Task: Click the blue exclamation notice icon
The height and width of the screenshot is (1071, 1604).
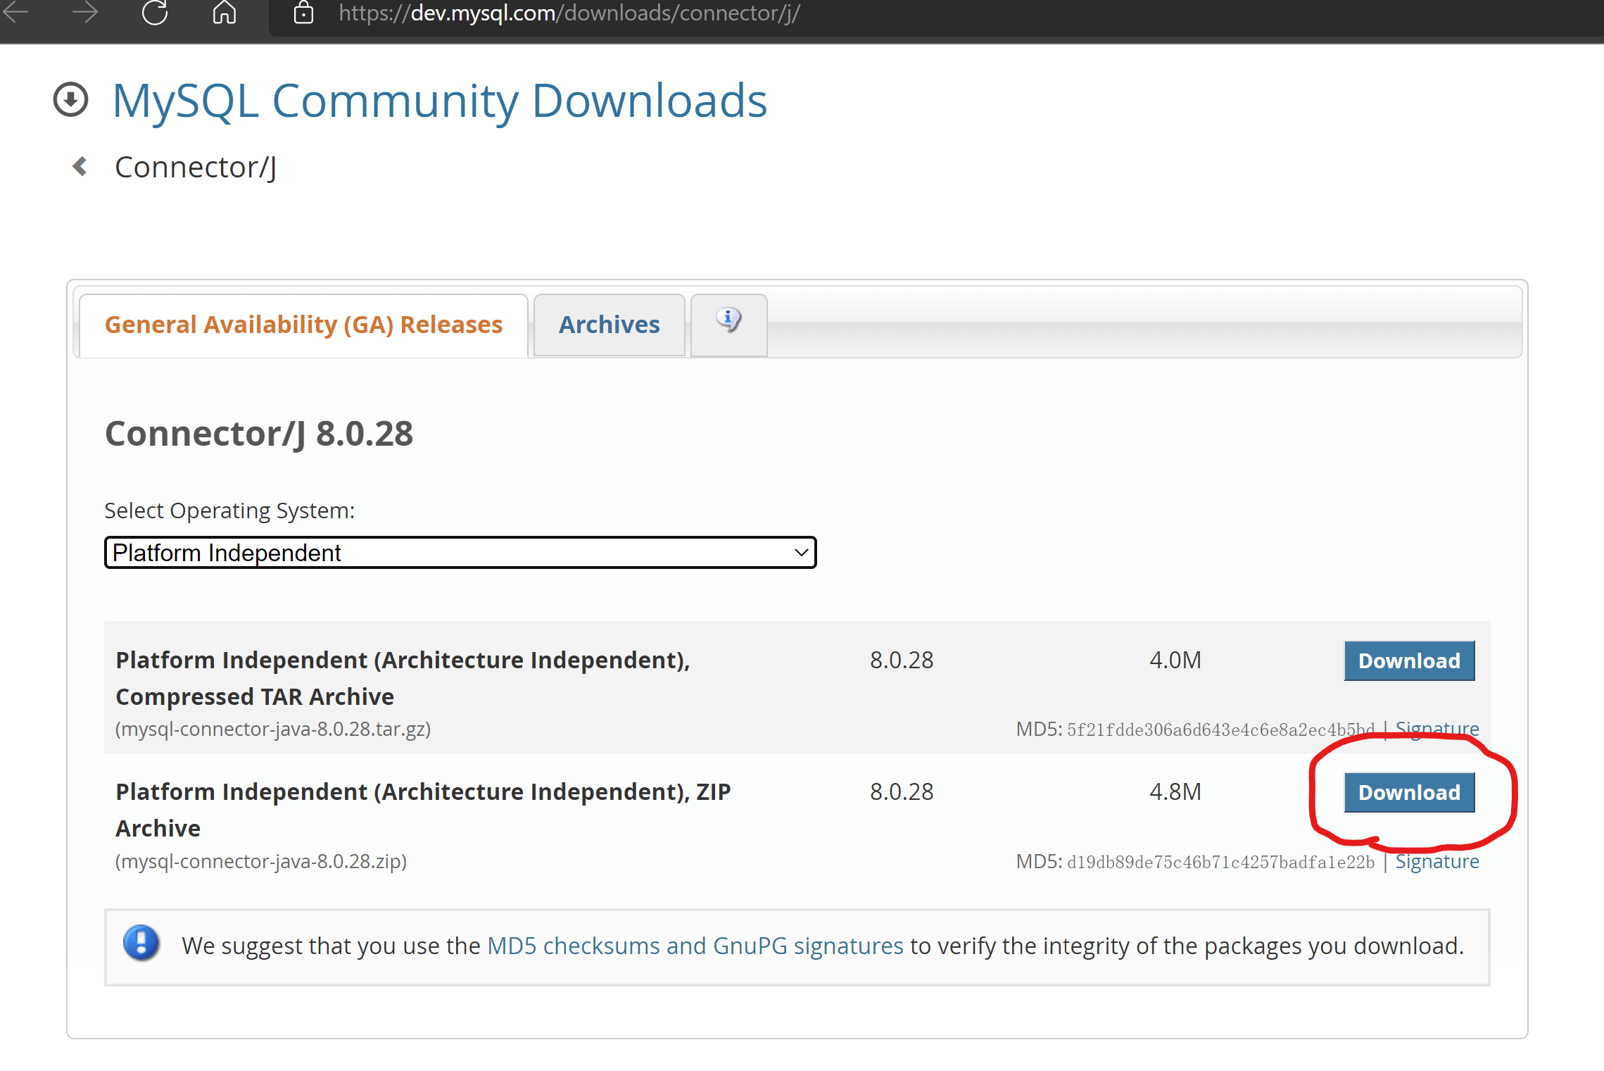Action: click(x=141, y=944)
